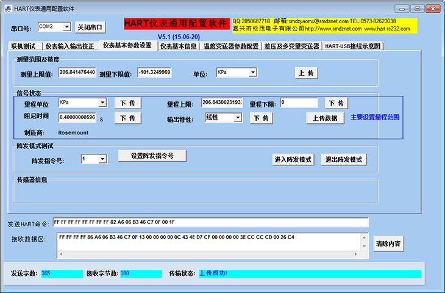Screen dimensions: 445x293
Task: Open the 温度变送器参数配置 tab
Action: (231, 46)
